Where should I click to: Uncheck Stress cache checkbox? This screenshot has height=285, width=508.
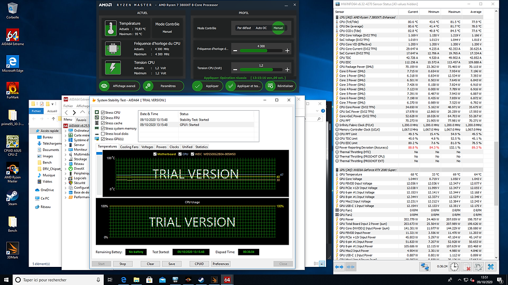pos(103,123)
